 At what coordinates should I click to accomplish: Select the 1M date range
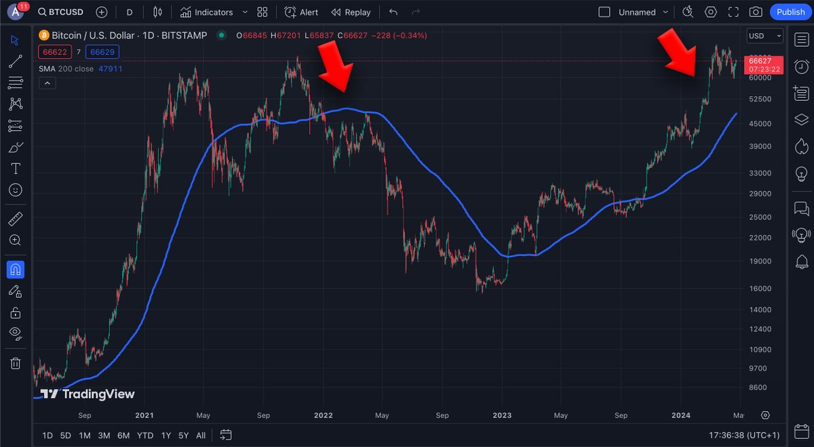[84, 435]
